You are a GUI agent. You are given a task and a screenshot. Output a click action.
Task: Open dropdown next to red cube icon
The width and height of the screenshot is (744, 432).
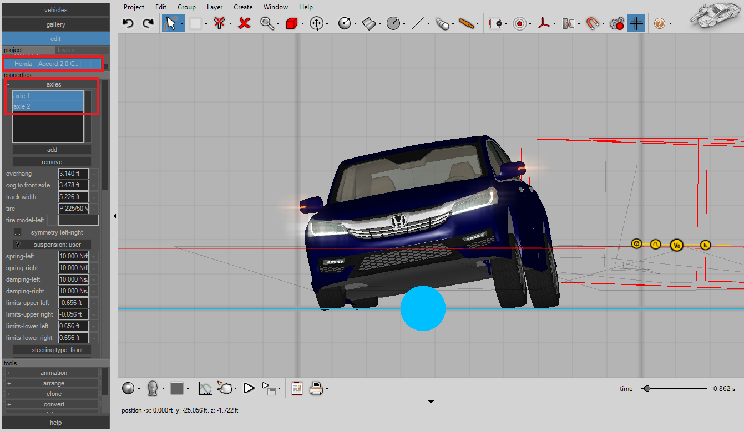(x=302, y=24)
